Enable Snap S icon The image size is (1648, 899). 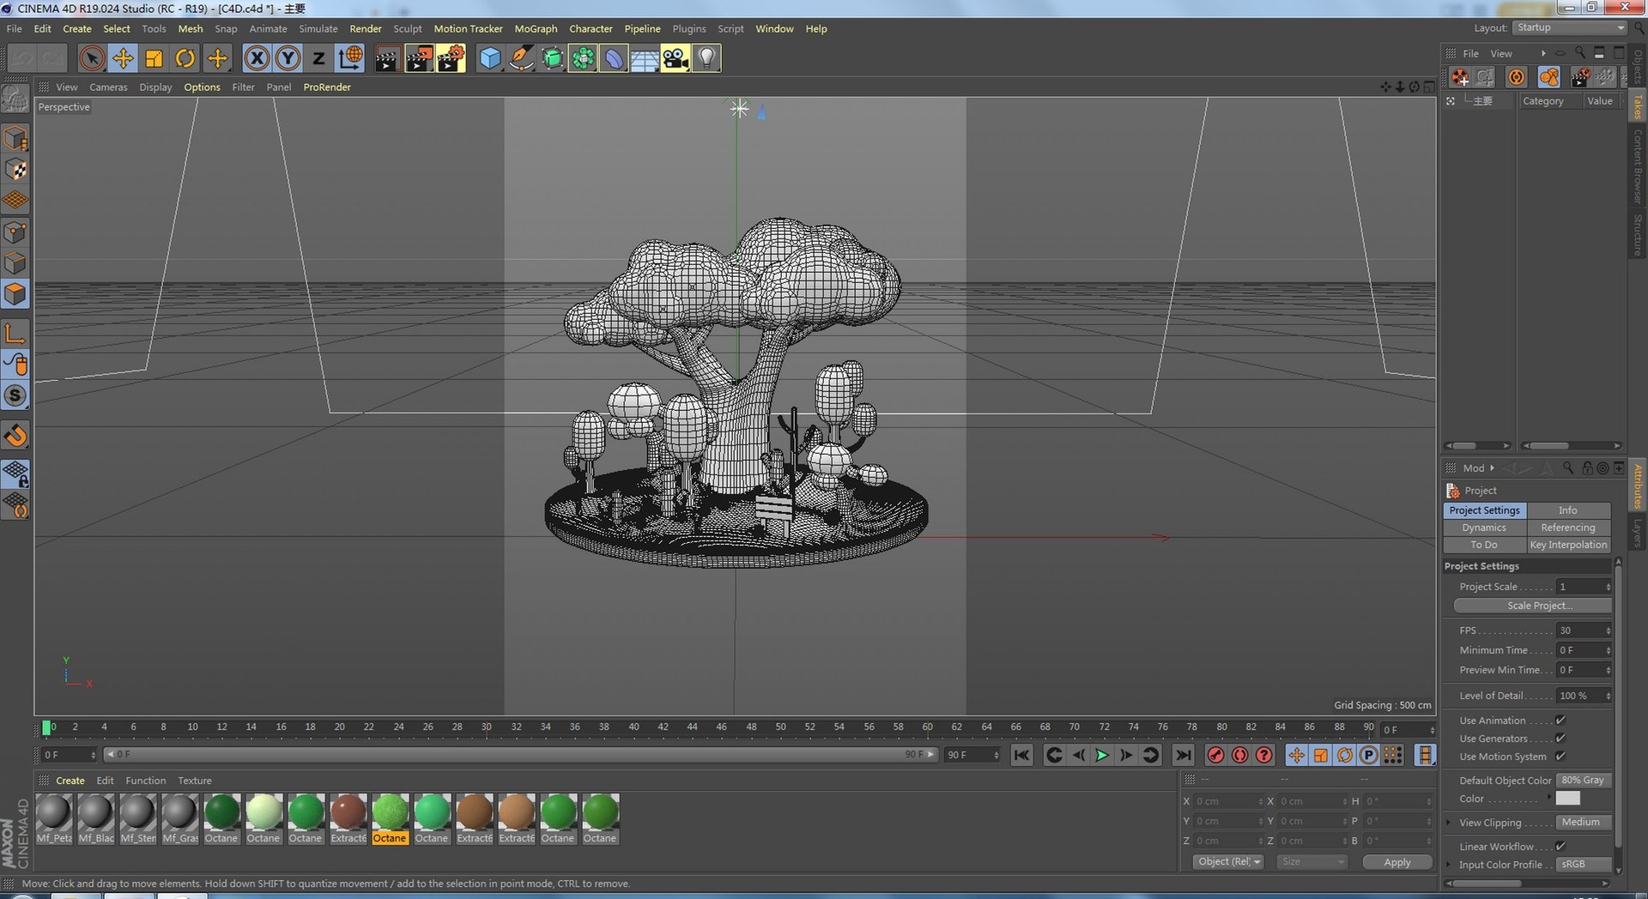(x=15, y=395)
